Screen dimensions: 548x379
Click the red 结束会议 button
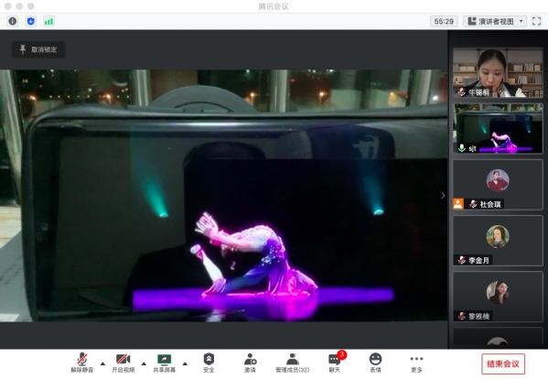(x=503, y=364)
